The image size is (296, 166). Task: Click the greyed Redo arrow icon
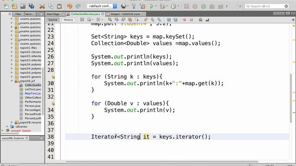tap(78, 6)
